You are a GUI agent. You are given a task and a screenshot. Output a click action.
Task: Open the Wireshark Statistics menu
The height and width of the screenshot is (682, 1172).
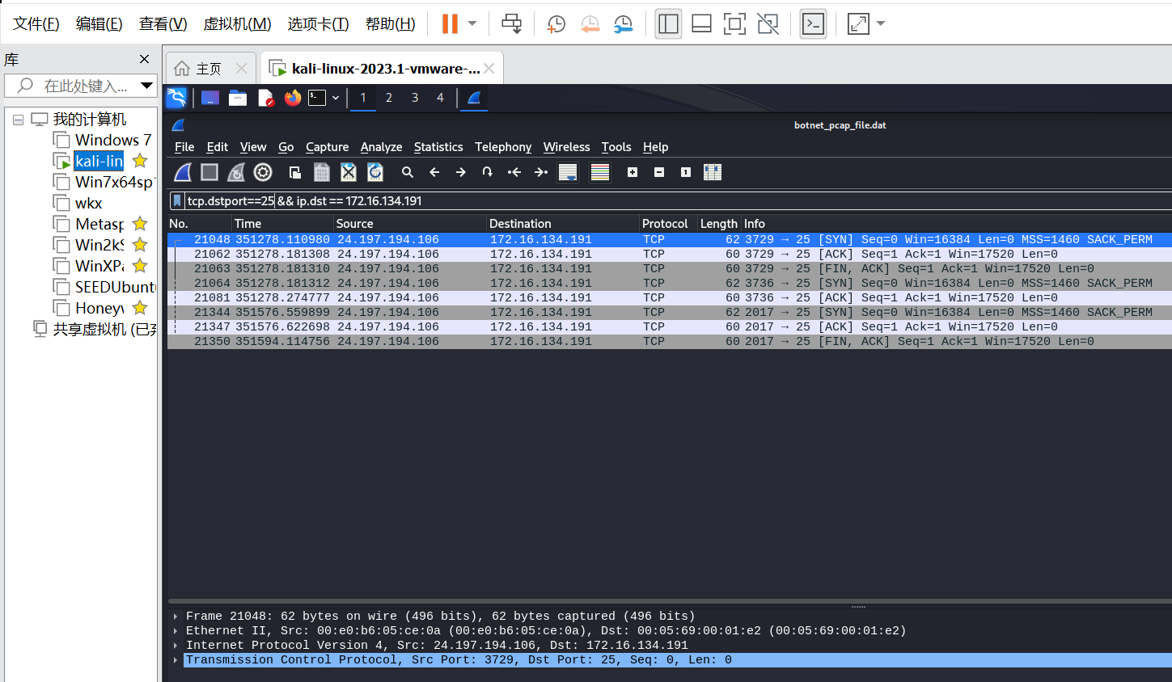[438, 147]
